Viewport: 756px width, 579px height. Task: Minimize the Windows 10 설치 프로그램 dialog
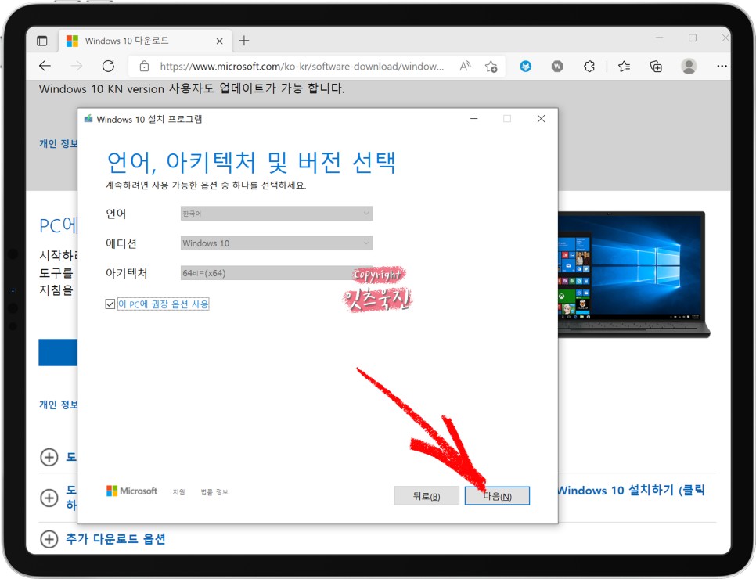tap(474, 119)
